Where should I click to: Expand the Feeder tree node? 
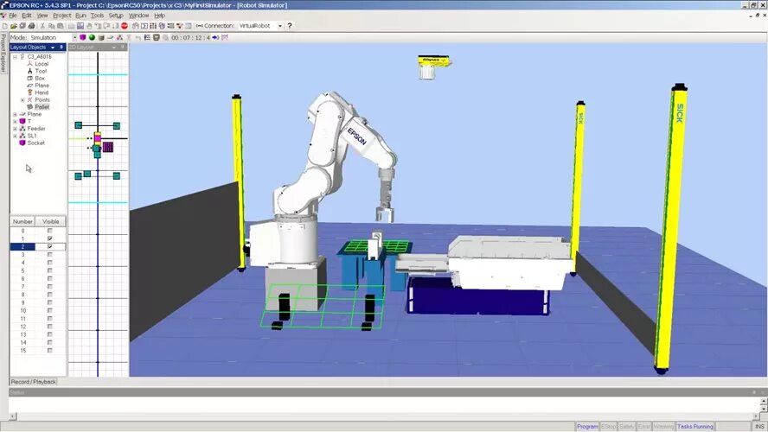click(x=16, y=129)
